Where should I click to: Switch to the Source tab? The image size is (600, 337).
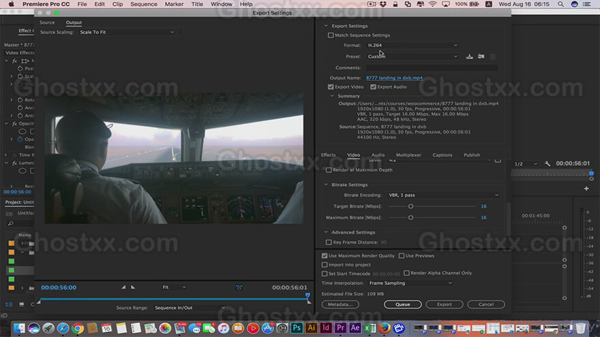click(x=47, y=22)
